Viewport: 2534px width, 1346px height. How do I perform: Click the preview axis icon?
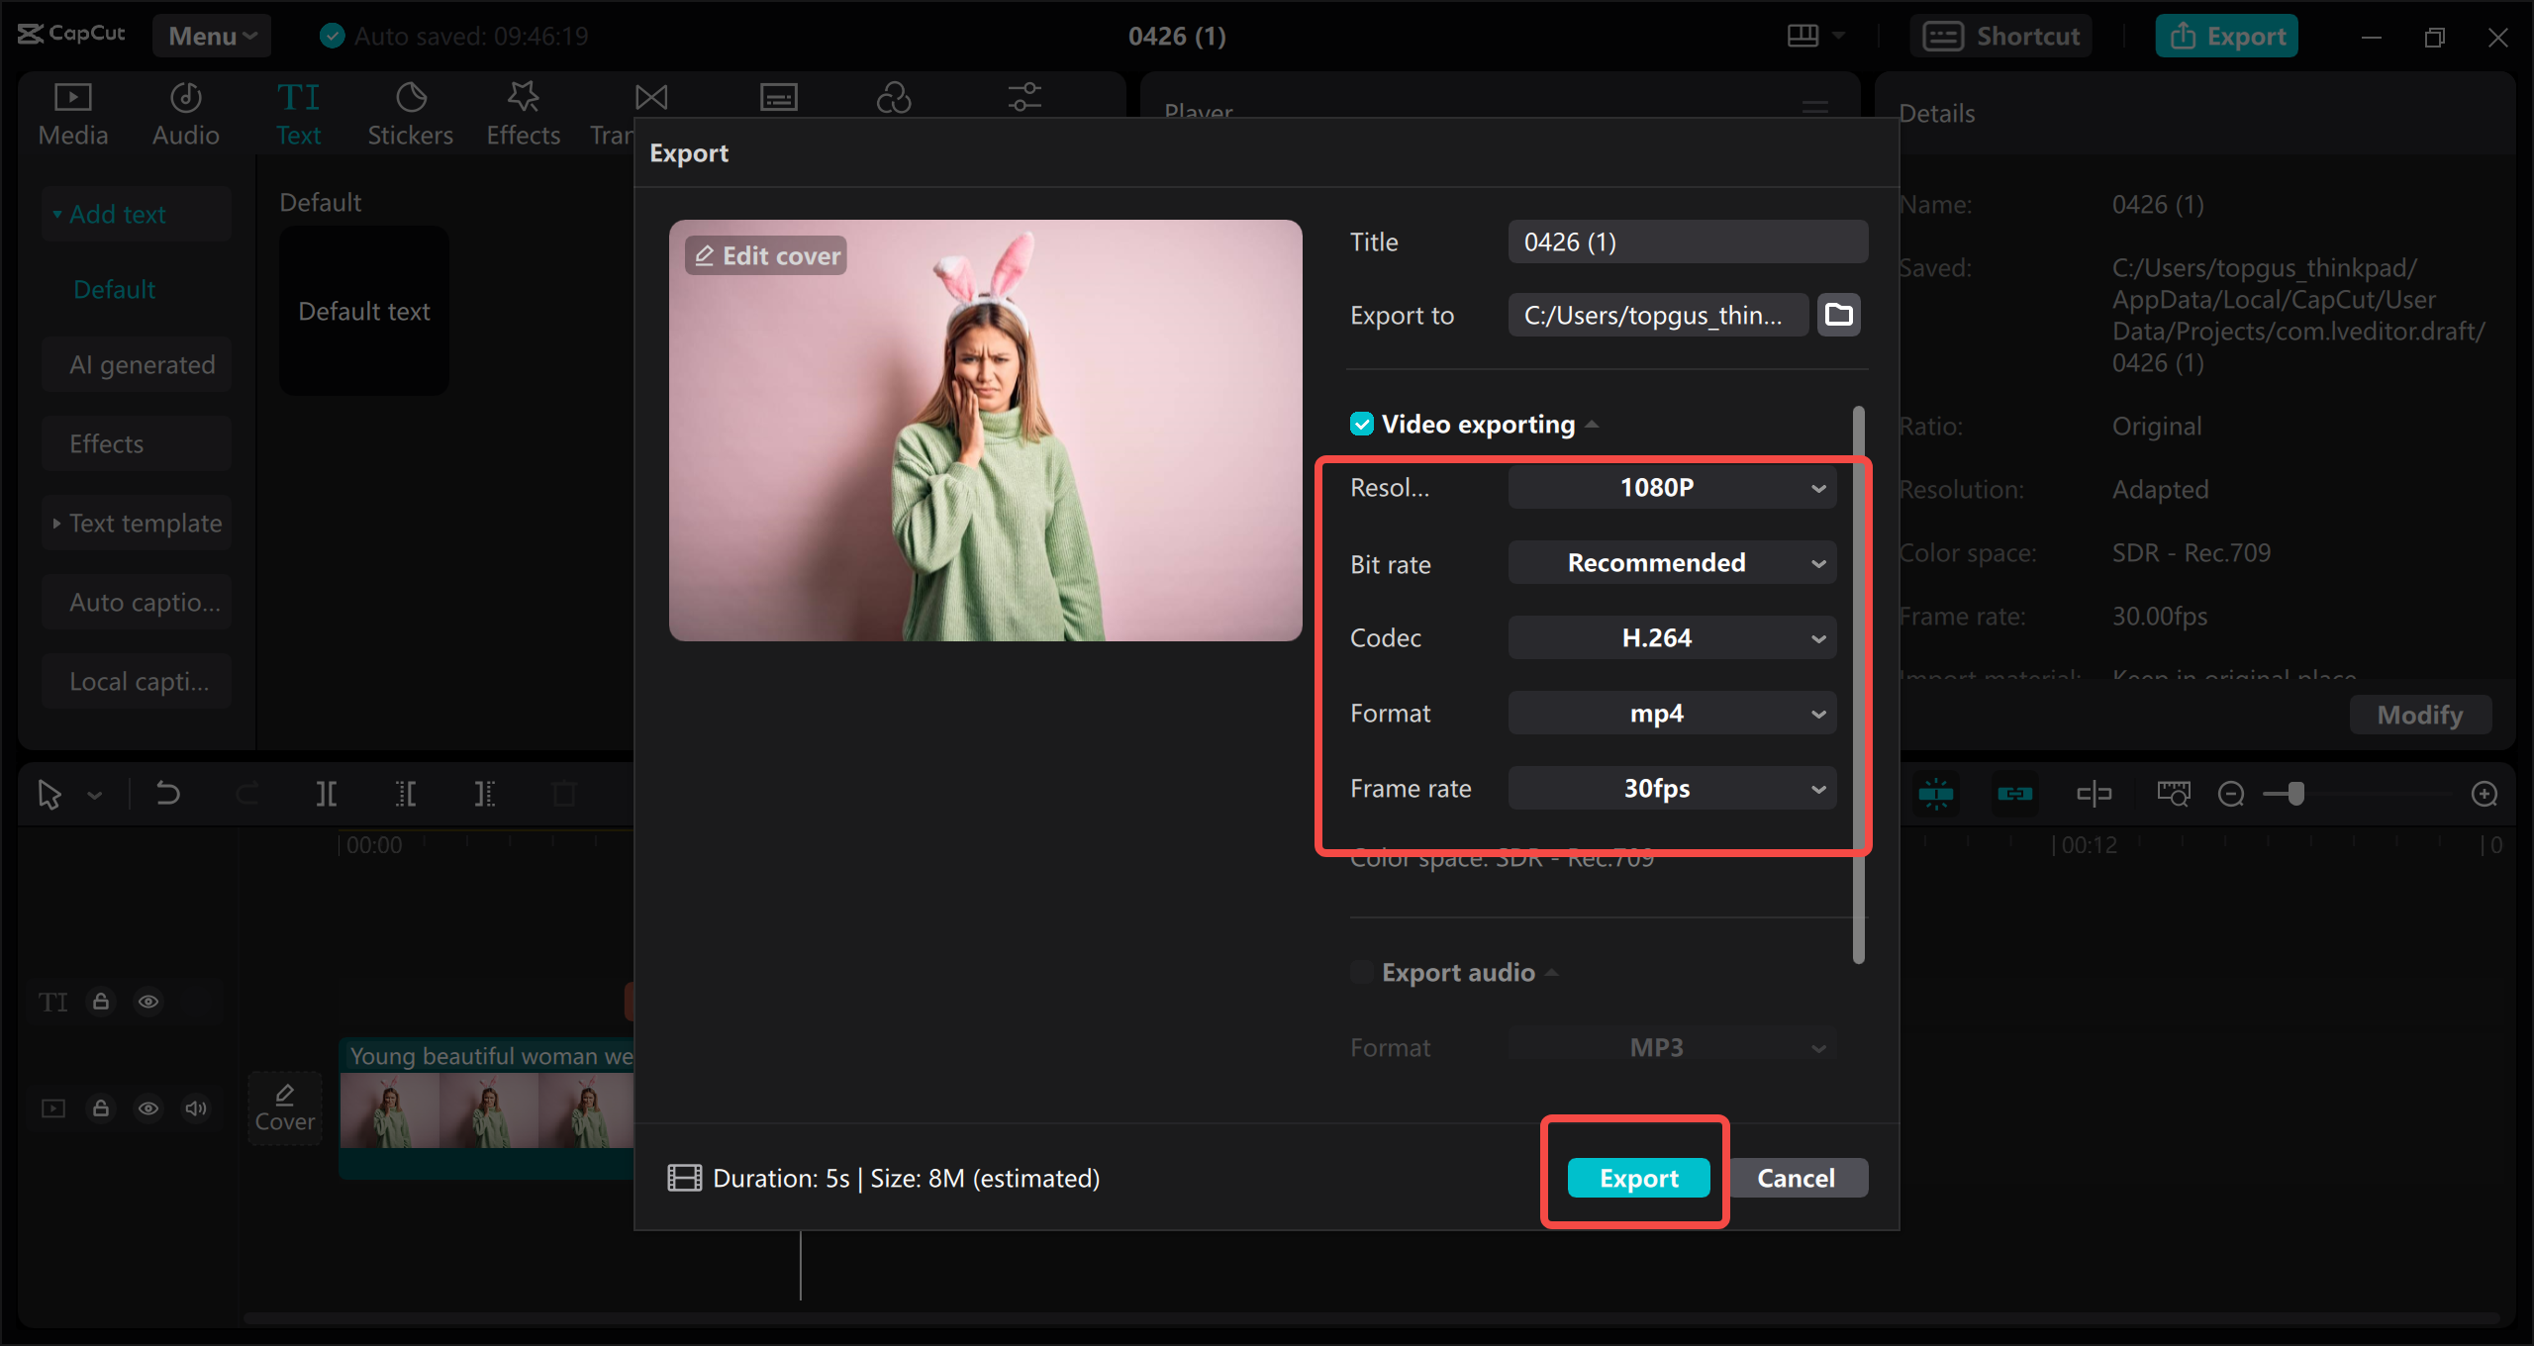tap(2095, 794)
